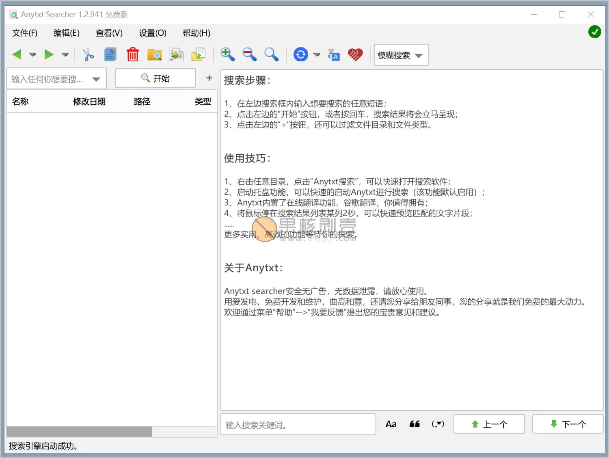Image resolution: width=609 pixels, height=458 pixels.
Task: Click the 关于Anytxt heading text
Action: pos(253,268)
